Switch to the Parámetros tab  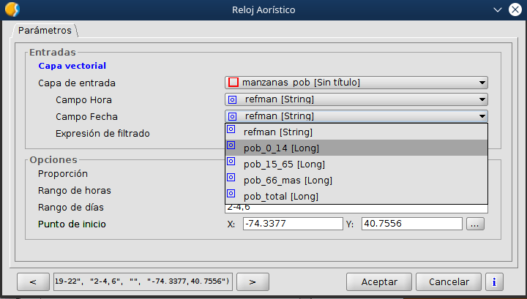click(x=45, y=31)
